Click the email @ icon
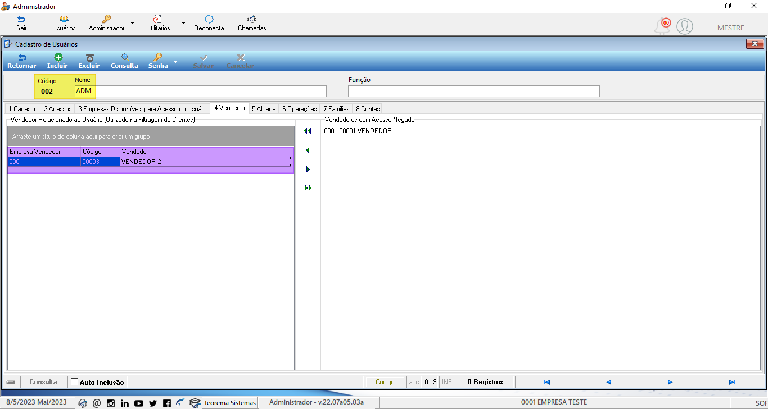 click(97, 403)
